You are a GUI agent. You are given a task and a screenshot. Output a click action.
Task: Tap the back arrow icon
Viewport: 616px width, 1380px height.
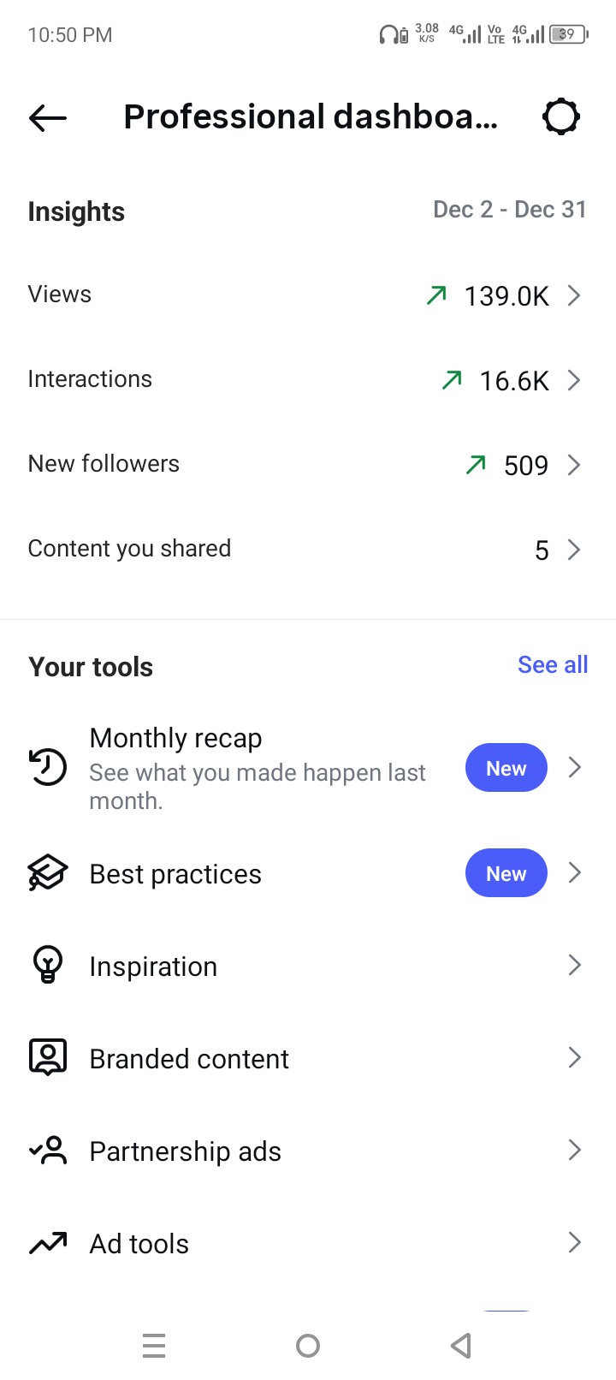click(x=48, y=117)
